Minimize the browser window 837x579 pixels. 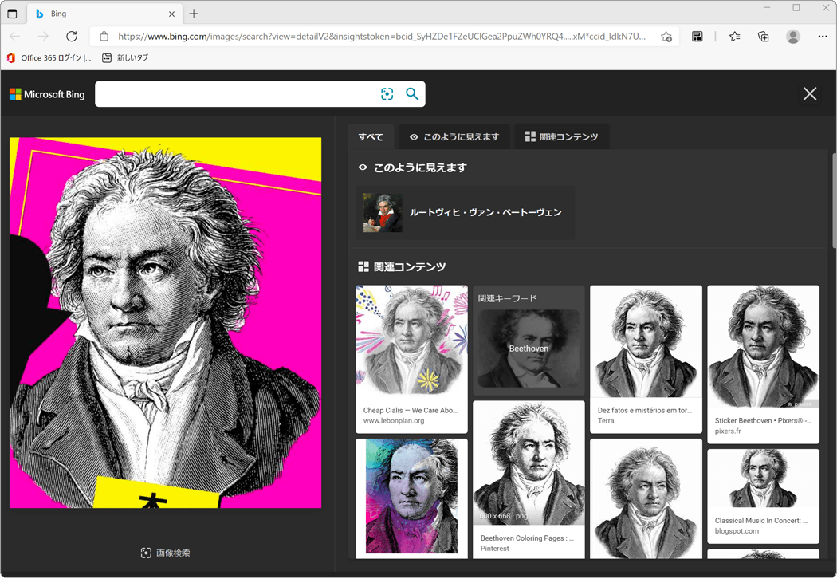pyautogui.click(x=767, y=7)
